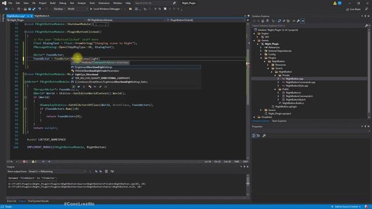The height and width of the screenshot is (209, 372).
Task: Click the Undo icon in toolbar
Action: (x=40, y=9)
